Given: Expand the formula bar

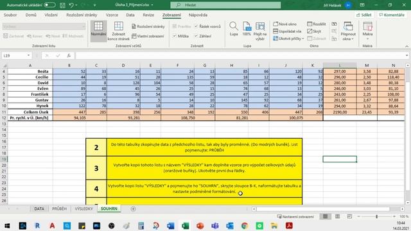Looking at the screenshot, I should 407,56.
